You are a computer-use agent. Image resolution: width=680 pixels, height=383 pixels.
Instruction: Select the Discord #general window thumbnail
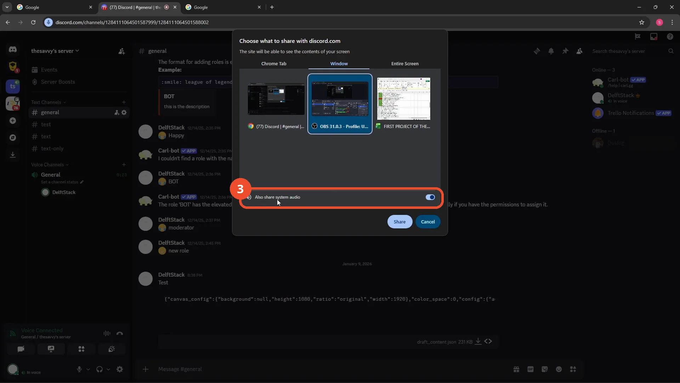click(x=276, y=104)
